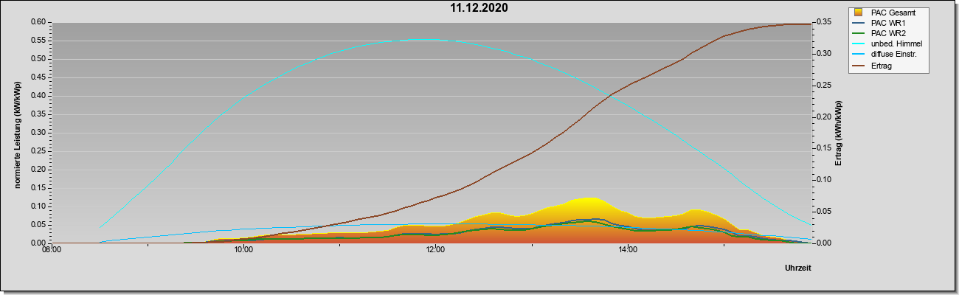The width and height of the screenshot is (959, 295).
Task: Click the chart title 11.12.2020
Action: (x=479, y=8)
